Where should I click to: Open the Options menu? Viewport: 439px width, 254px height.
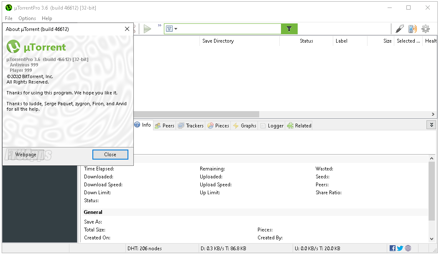[x=27, y=18]
